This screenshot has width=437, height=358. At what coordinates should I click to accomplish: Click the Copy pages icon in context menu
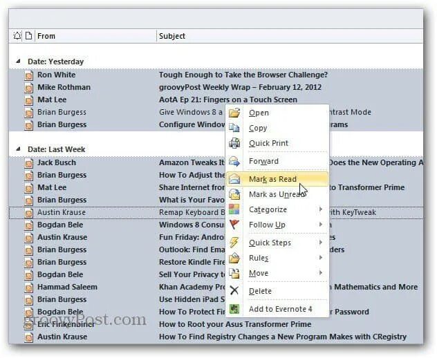point(234,128)
